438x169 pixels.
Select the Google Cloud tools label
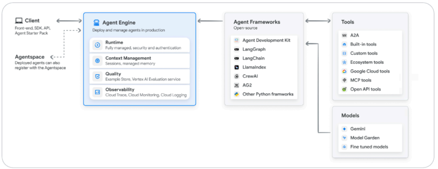pyautogui.click(x=370, y=71)
